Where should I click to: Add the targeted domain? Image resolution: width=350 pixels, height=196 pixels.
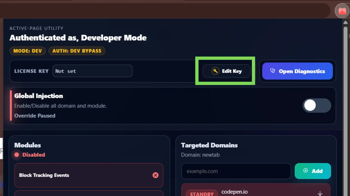[x=313, y=171]
